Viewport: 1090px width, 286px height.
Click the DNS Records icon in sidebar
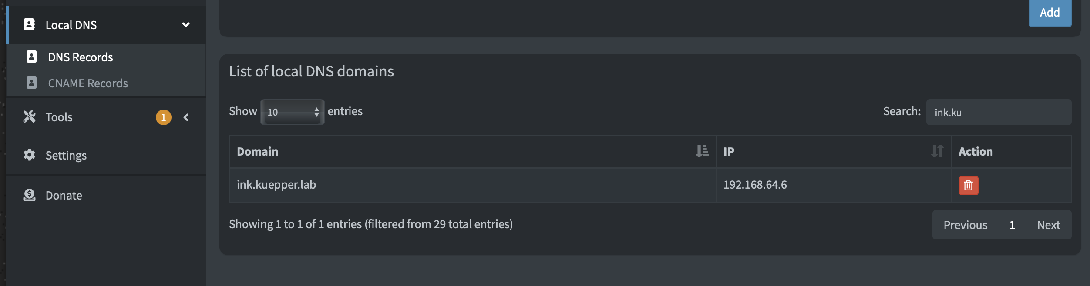pos(31,57)
